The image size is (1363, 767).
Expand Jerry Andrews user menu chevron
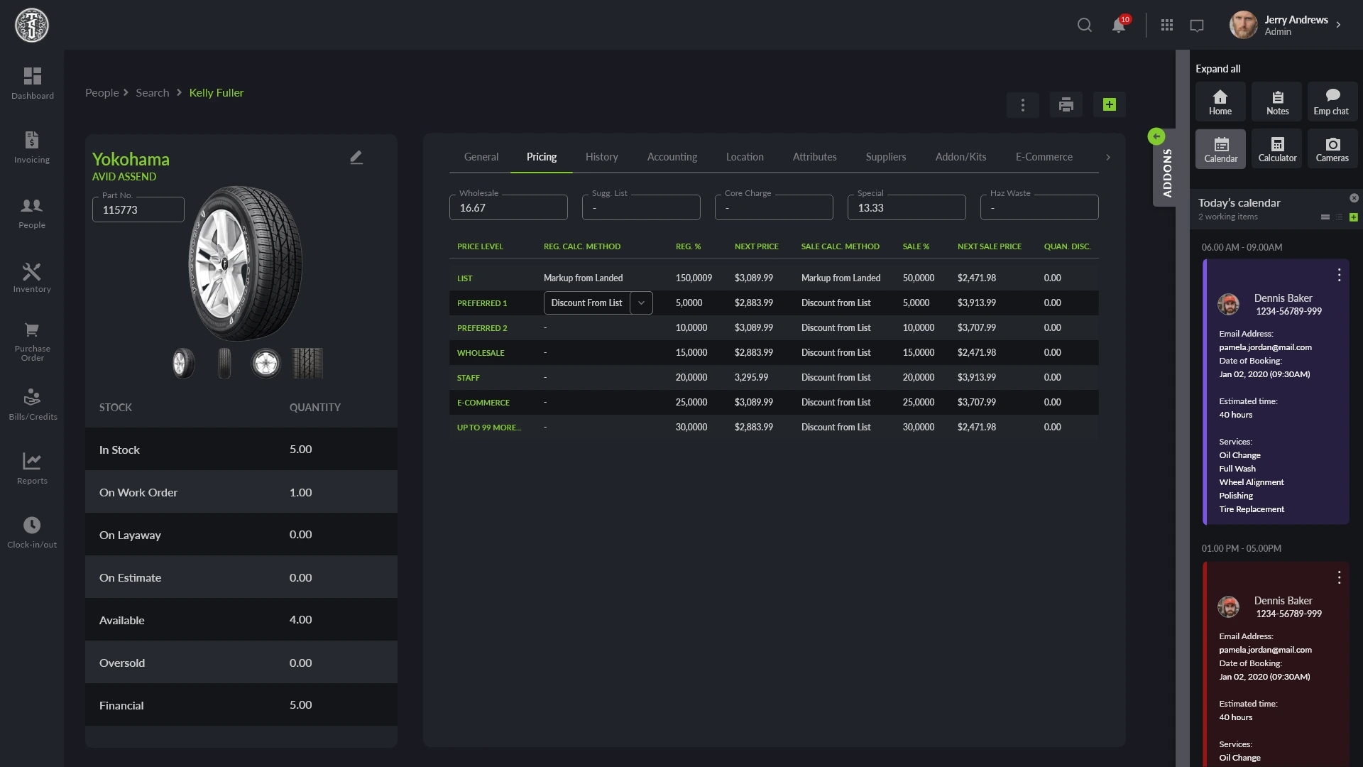pyautogui.click(x=1339, y=25)
